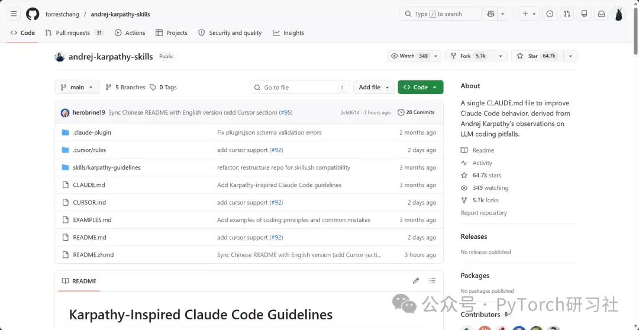
Task: Switch to the Projects tab
Action: click(172, 33)
